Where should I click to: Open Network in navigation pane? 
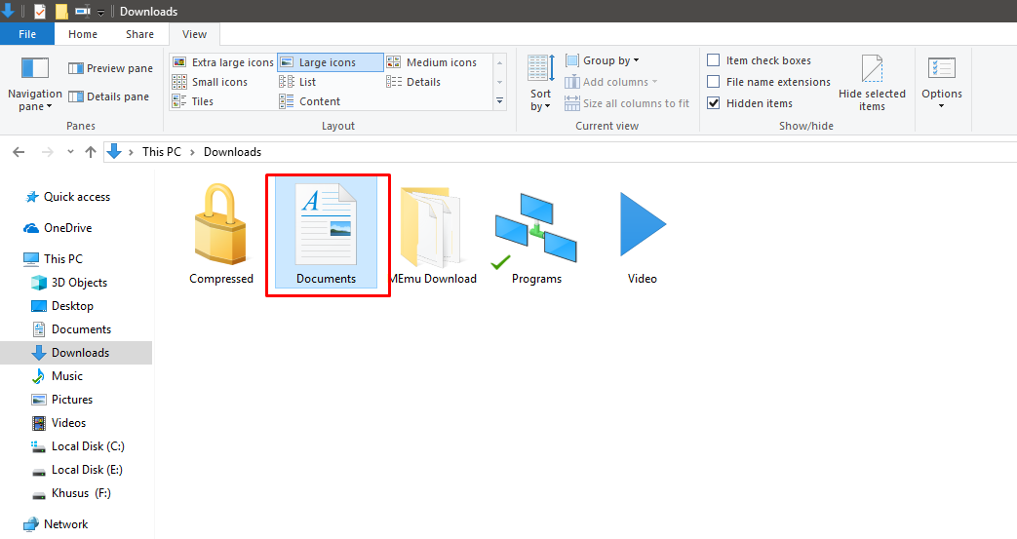point(56,523)
